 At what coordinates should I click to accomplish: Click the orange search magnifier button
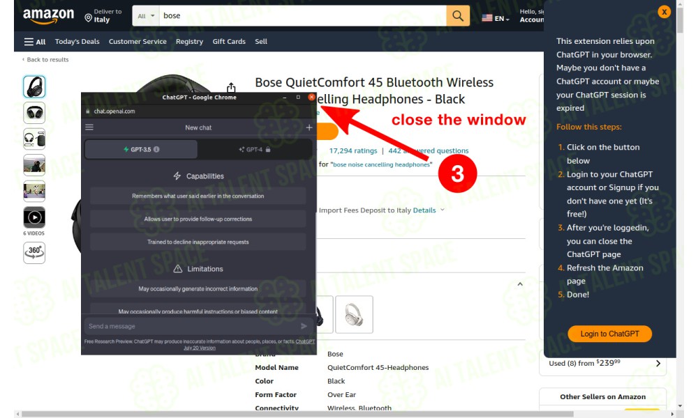[x=458, y=16]
